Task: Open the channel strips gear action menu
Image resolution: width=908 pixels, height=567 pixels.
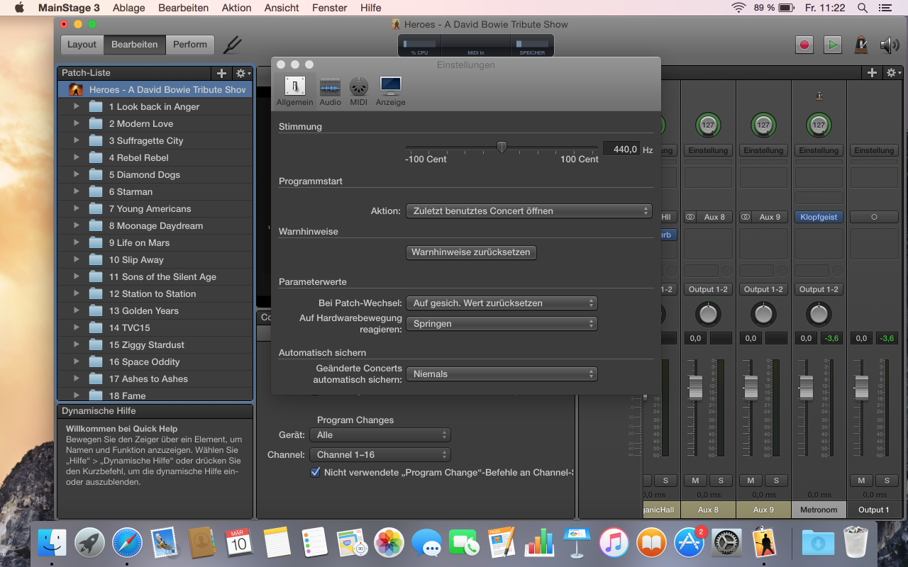Action: pos(893,73)
